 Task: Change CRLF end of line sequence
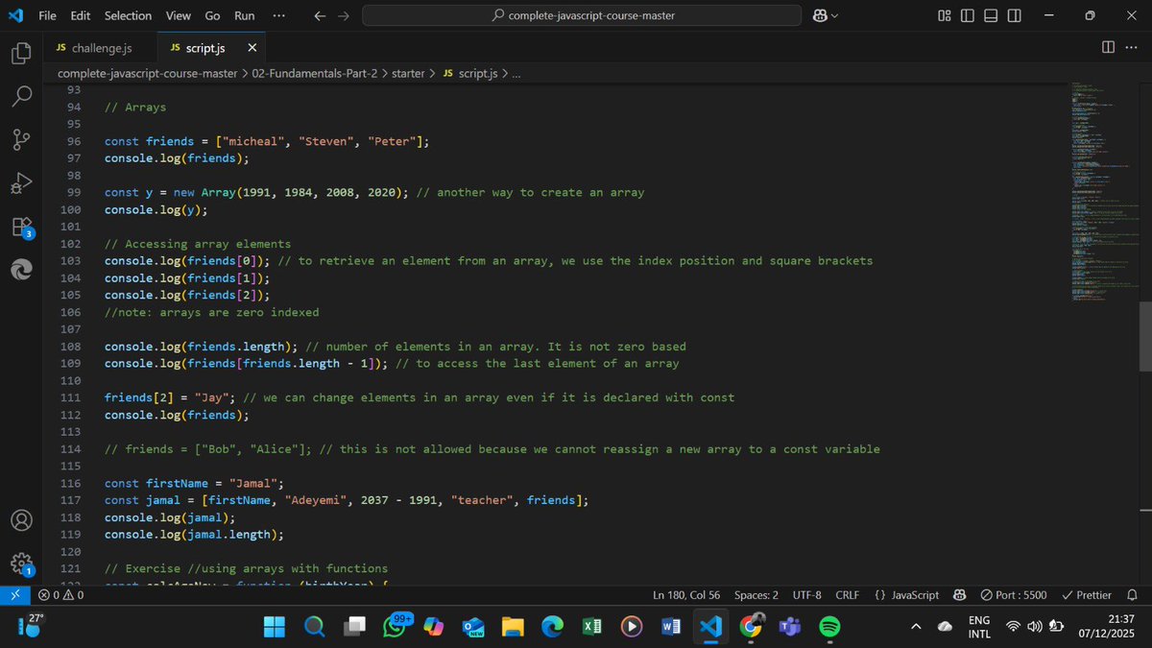[x=848, y=595]
